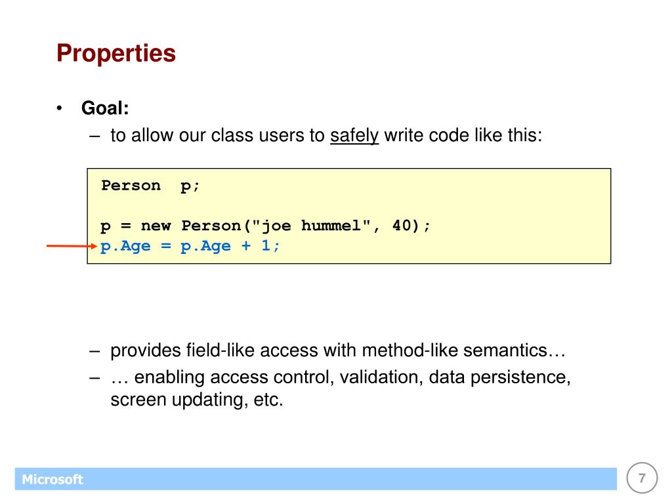This screenshot has height=504, width=672.
Task: Click the new Person("joe hummel", 40) line
Action: tap(265, 226)
